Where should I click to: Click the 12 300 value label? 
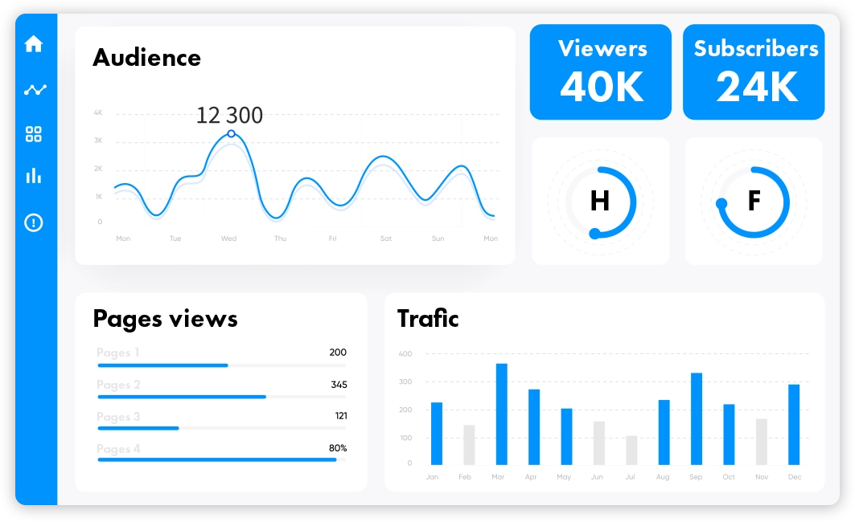coord(229,116)
